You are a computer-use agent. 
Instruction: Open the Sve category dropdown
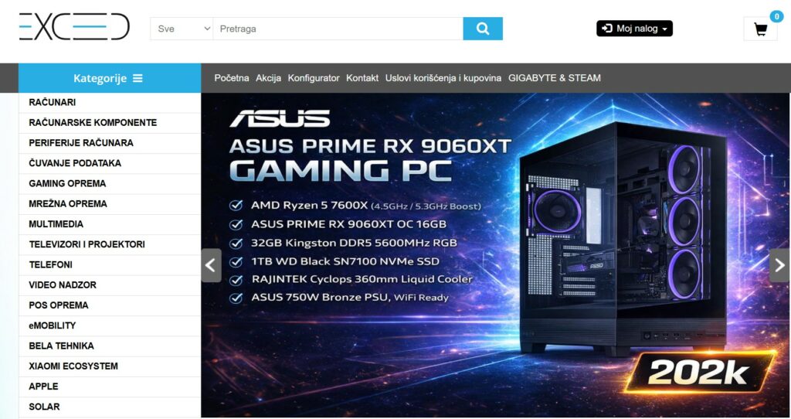[182, 29]
